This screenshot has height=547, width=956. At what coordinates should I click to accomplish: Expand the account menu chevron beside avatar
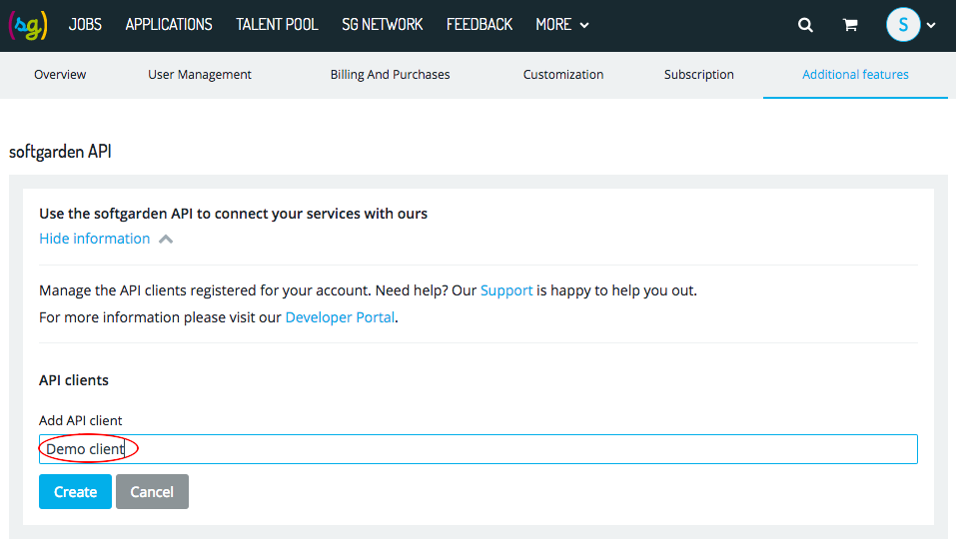pos(931,26)
